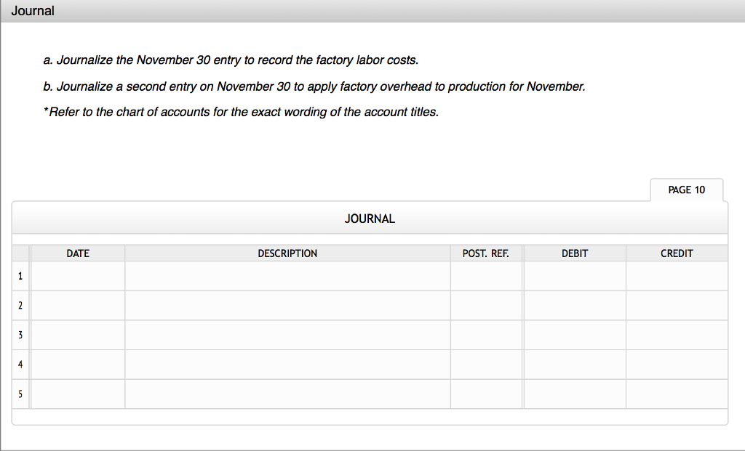Viewport: 745px width, 451px height.
Task: Click the row number 3 label
Action: click(20, 335)
